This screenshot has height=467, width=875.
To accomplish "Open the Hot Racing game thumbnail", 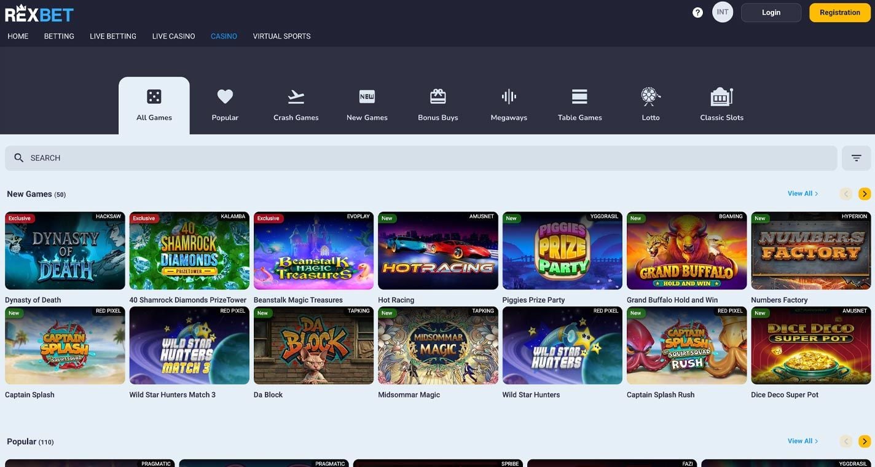I will point(438,251).
